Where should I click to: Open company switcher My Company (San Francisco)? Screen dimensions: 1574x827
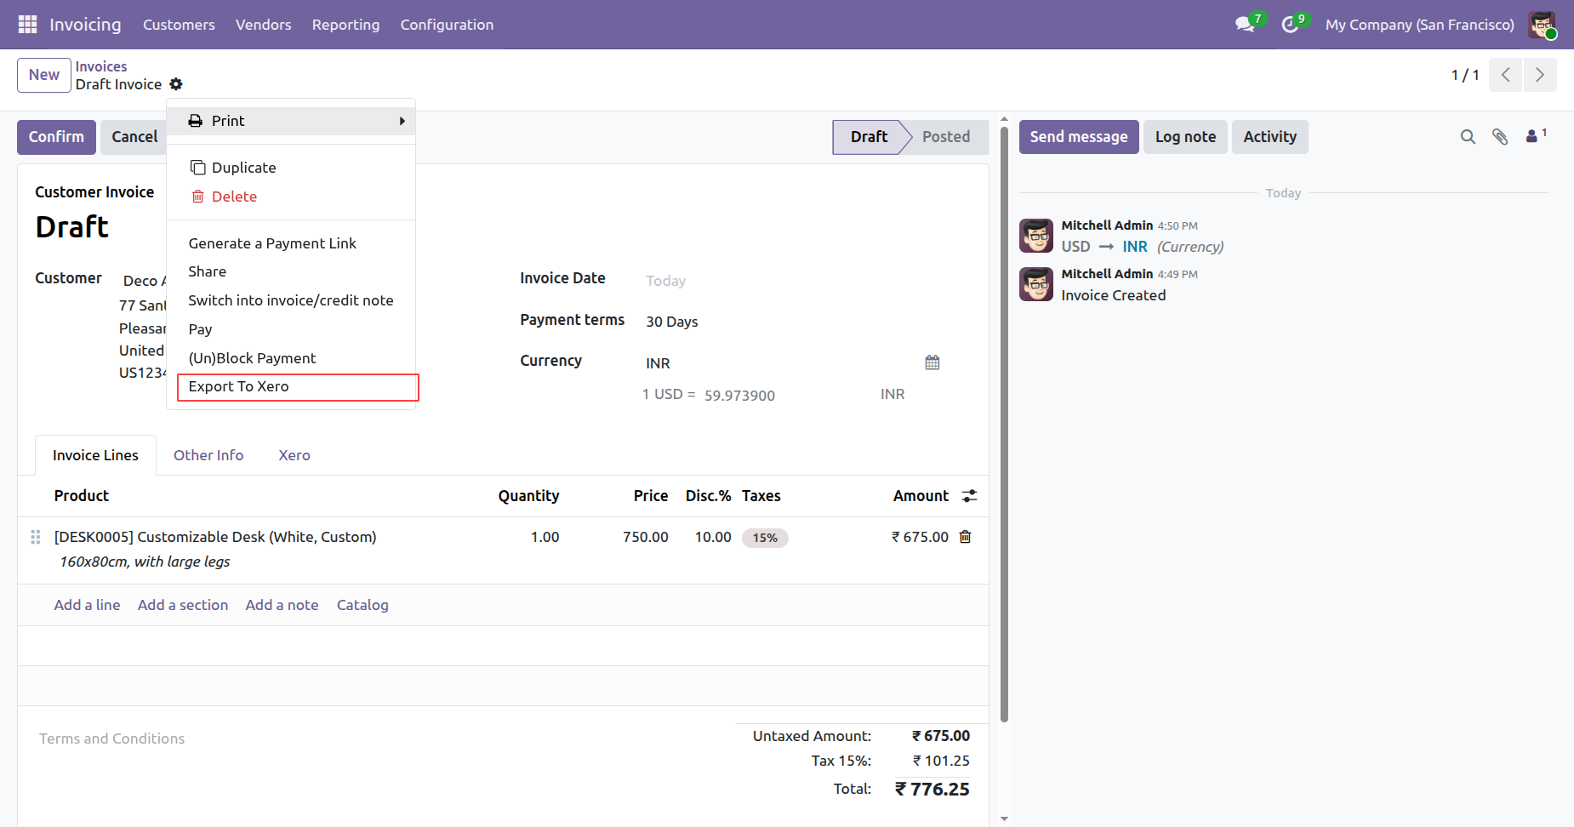pos(1420,25)
